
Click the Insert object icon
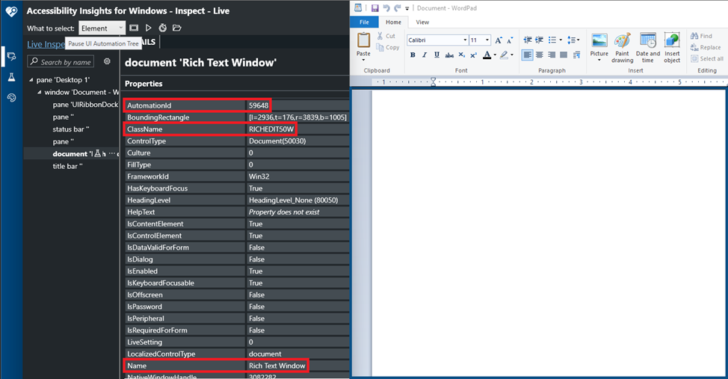[x=672, y=47]
